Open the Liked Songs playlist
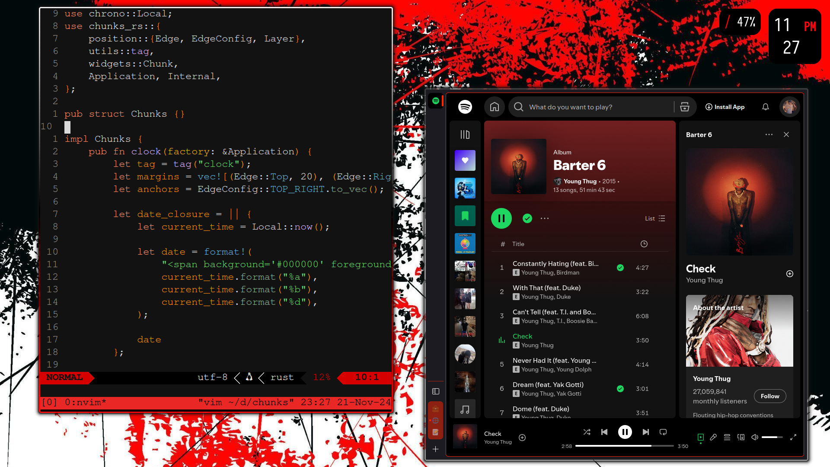Viewport: 830px width, 467px height. [x=465, y=160]
